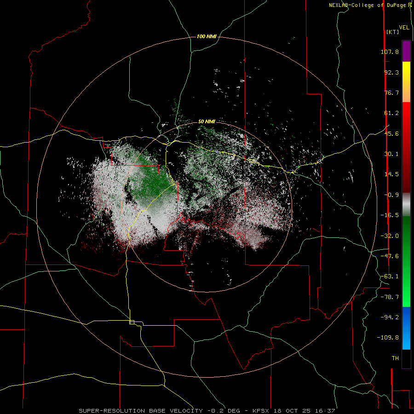Select the 107.8 velocity legend value
Viewport: 414px width, 414px height.
(390, 52)
